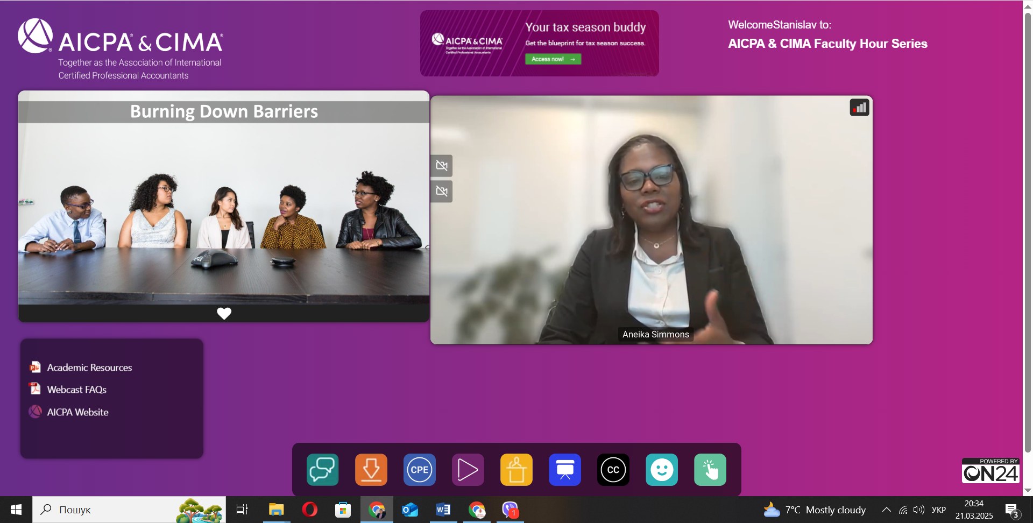1033x523 pixels.
Task: Switch keyboard language via УКР indicator
Action: tap(939, 510)
